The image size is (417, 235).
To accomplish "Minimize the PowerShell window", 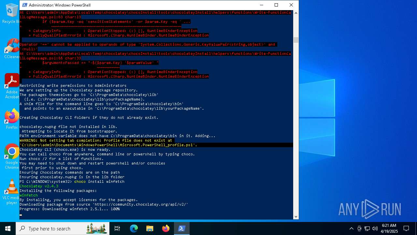I will tap(261, 5).
